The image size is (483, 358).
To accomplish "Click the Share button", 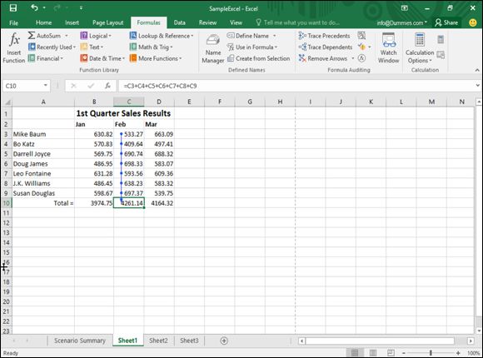I will 446,22.
